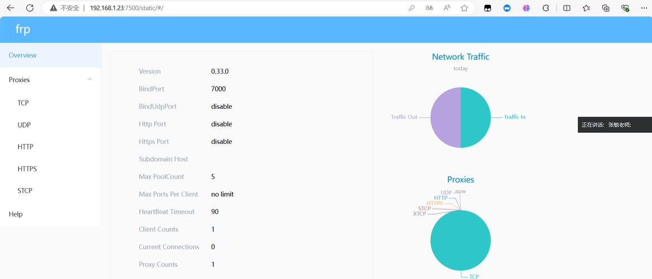Click the Max PoolCount value 5

coord(213,177)
